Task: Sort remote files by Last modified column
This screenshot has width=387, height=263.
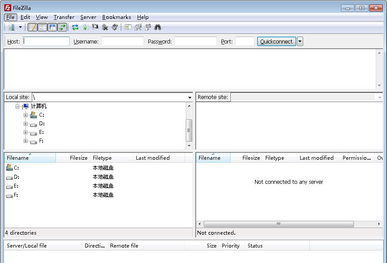Action: point(317,158)
